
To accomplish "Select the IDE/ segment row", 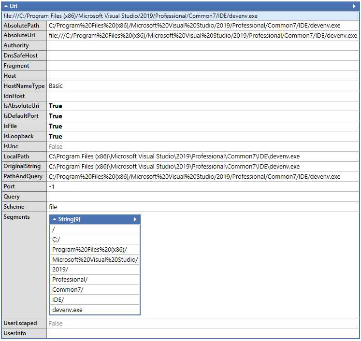I will click(95, 300).
